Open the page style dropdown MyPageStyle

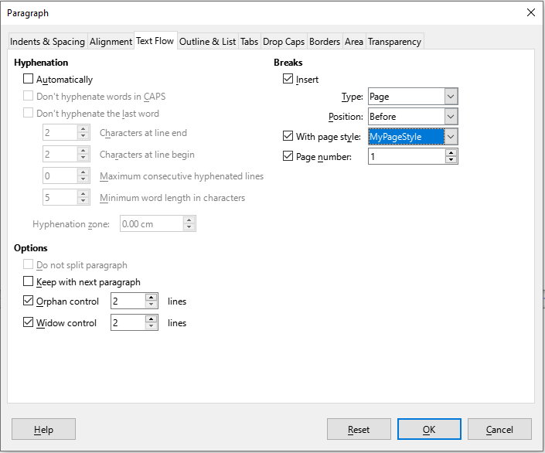(451, 137)
